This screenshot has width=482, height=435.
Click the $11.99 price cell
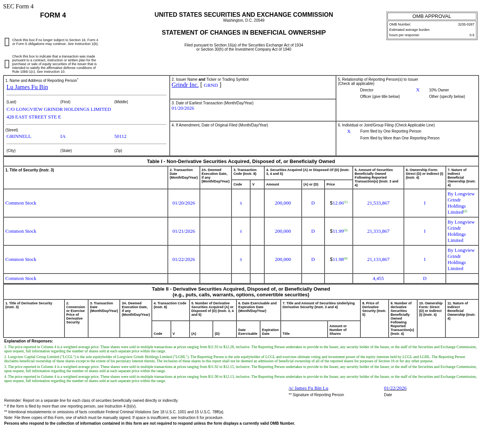339,231
